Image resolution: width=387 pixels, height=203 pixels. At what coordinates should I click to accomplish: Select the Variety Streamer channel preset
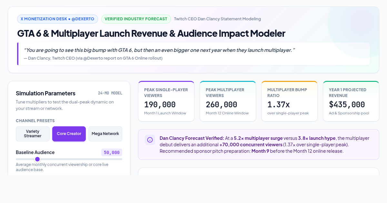33,134
